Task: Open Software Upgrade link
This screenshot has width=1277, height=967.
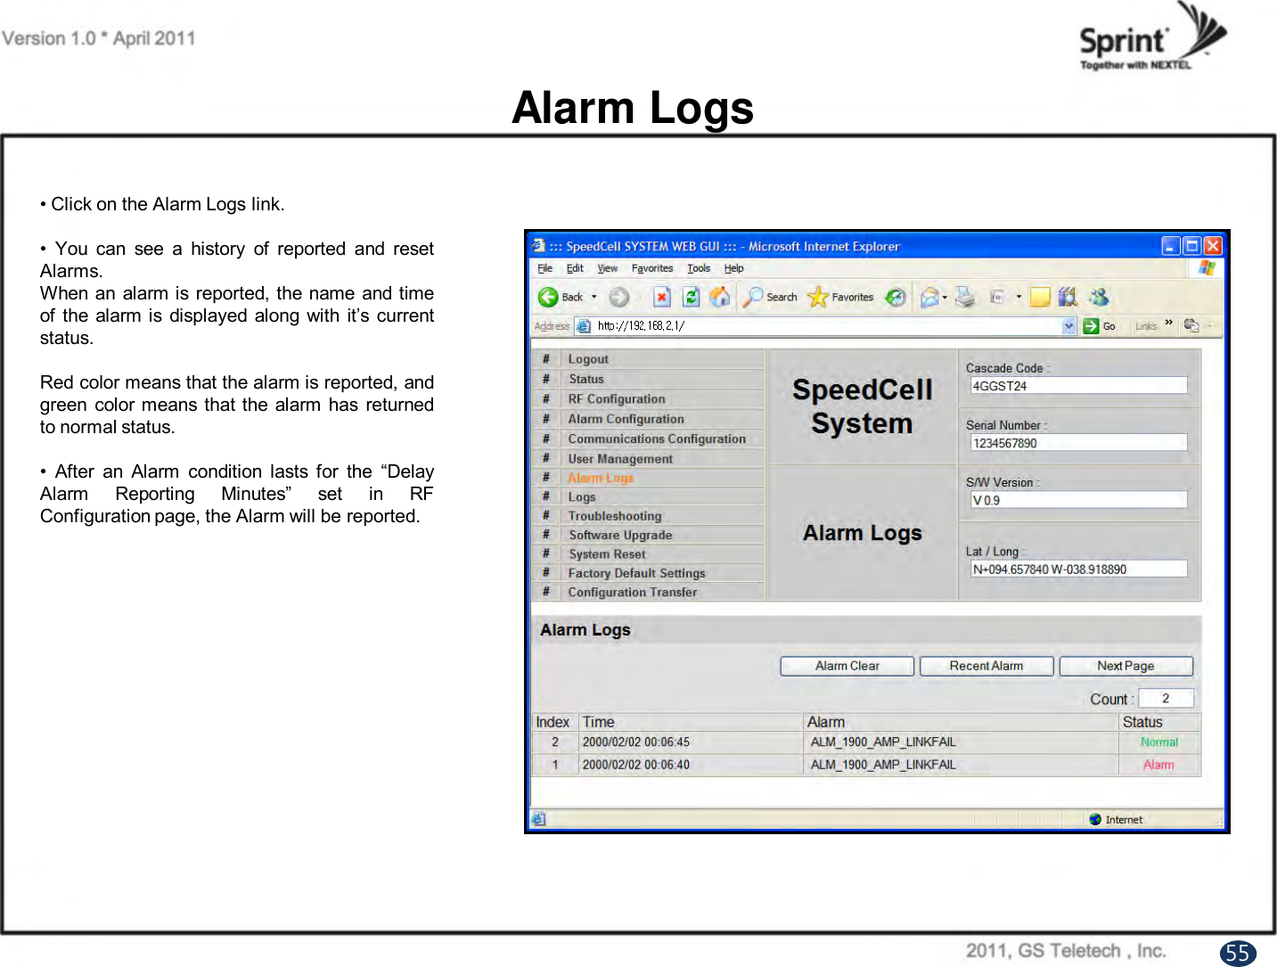Action: 620,535
